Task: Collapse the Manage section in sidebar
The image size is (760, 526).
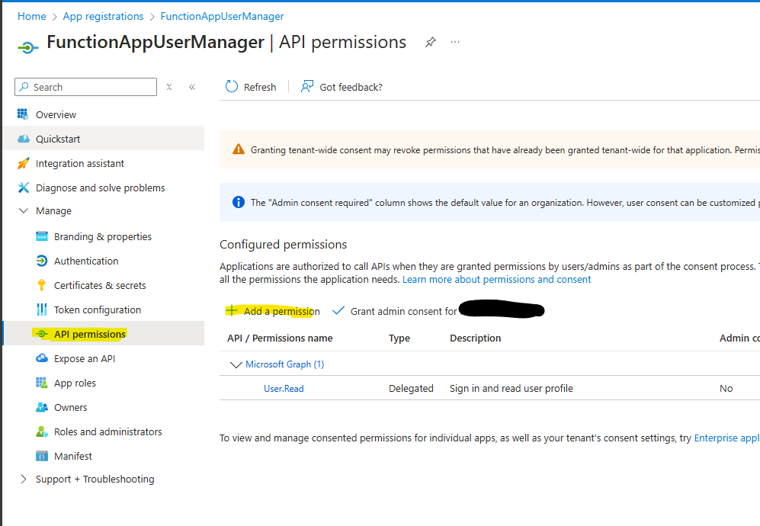Action: click(23, 211)
